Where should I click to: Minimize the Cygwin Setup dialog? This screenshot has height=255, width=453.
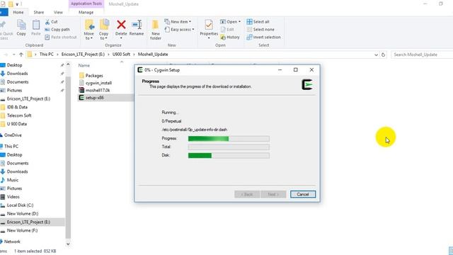[x=280, y=69]
